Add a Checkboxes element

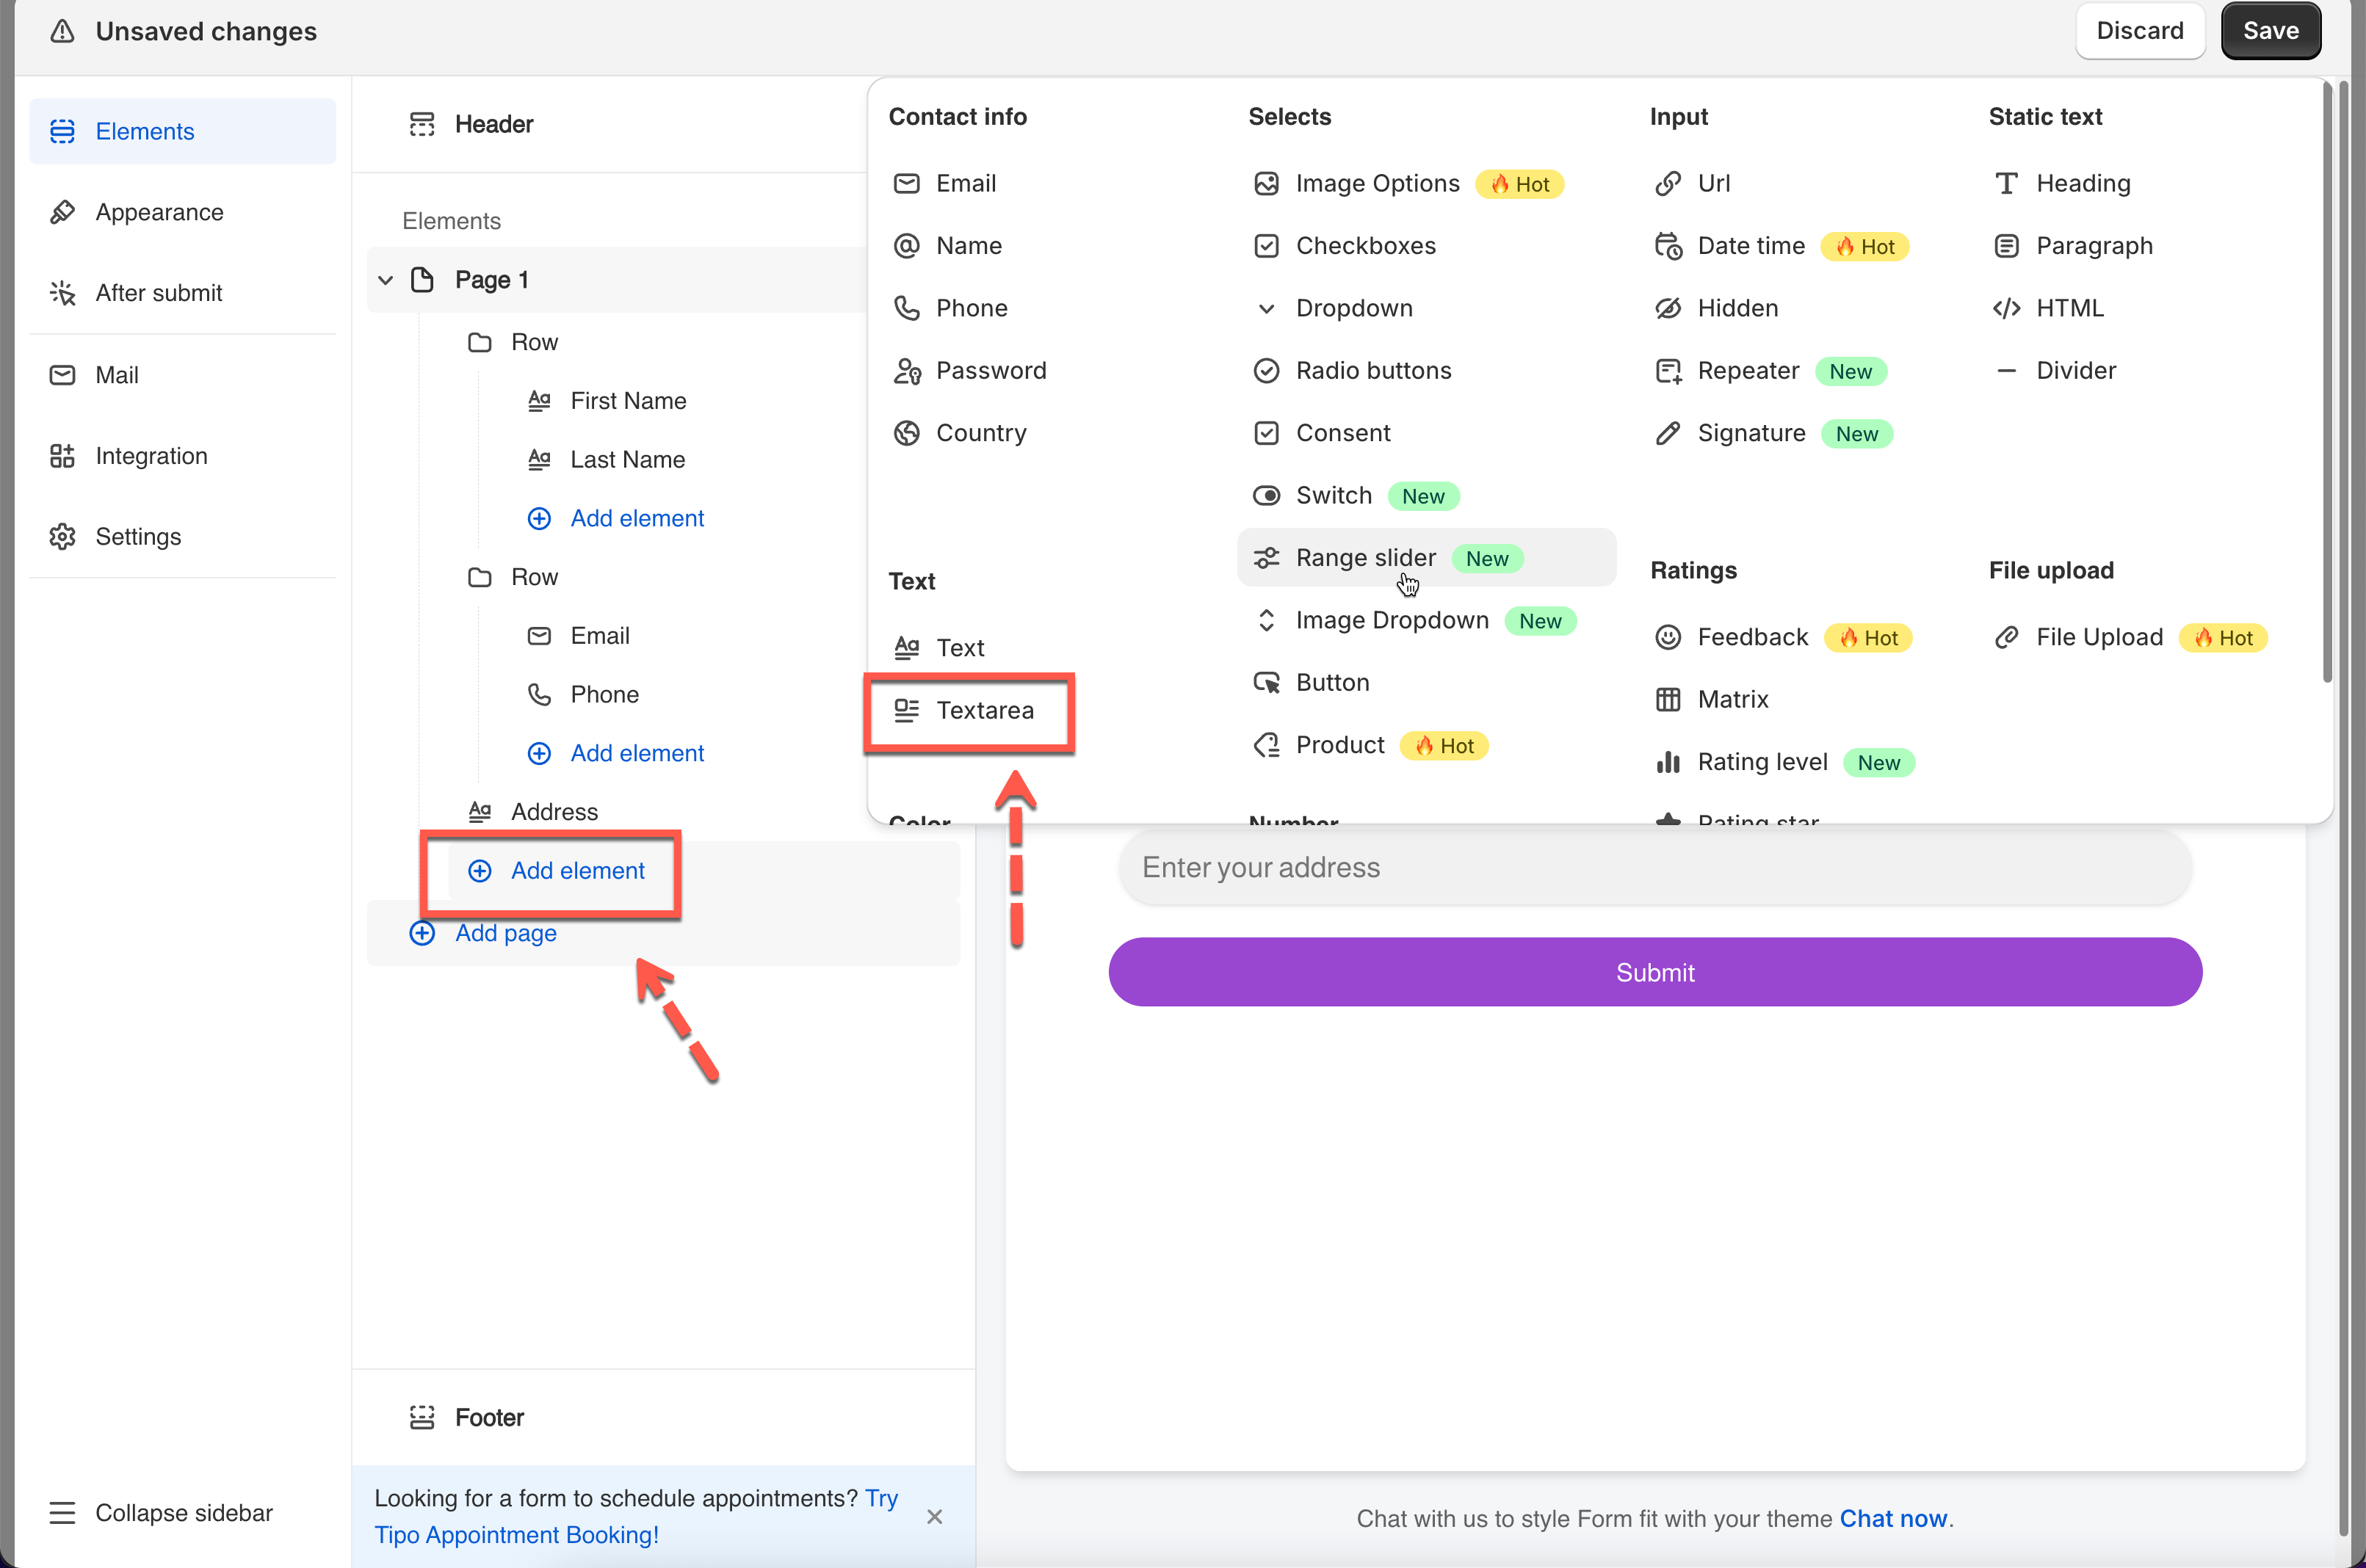(x=1364, y=246)
